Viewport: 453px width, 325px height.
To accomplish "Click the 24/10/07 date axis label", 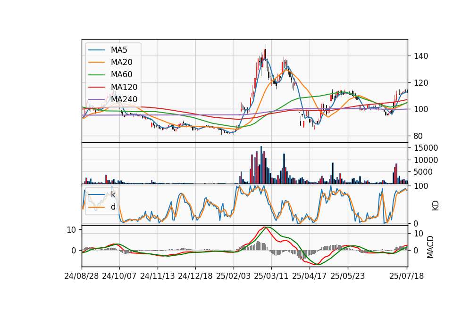I will click(119, 276).
